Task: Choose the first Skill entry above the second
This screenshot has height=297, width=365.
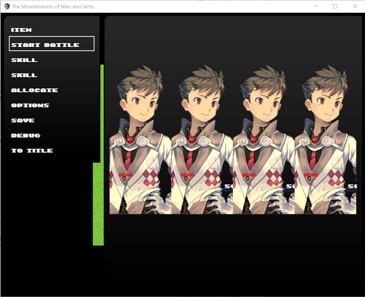Action: pyautogui.click(x=24, y=60)
